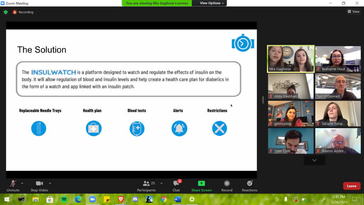Unmute the microphone in Zoom
The image size is (364, 205).
13,186
